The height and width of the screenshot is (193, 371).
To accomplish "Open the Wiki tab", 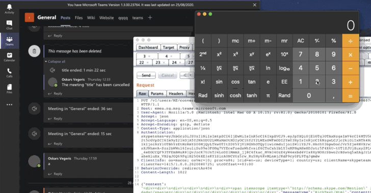I will 91,18.
